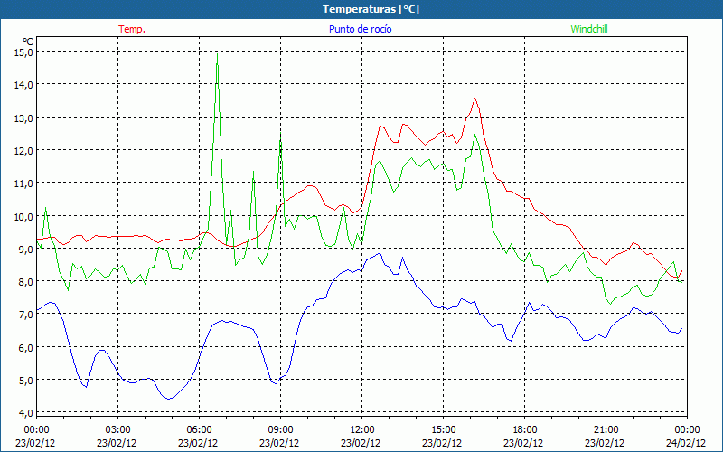The height and width of the screenshot is (452, 723).
Task: Click the 21:00 time axis label
Action: pyautogui.click(x=606, y=430)
